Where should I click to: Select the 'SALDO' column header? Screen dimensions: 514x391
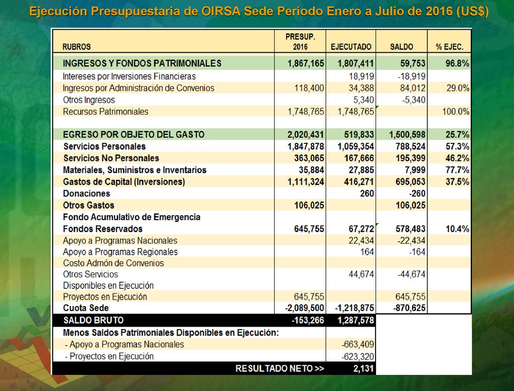click(401, 47)
